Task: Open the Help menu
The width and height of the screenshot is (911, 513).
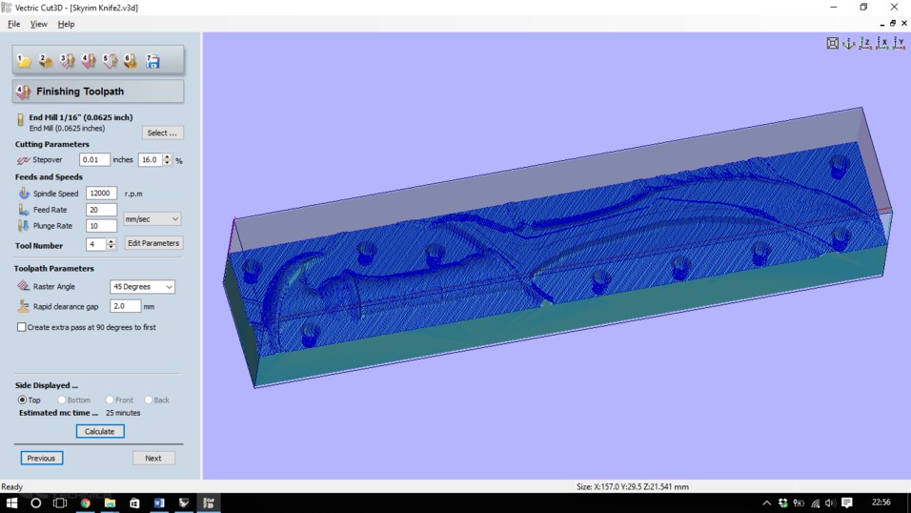Action: [x=66, y=24]
